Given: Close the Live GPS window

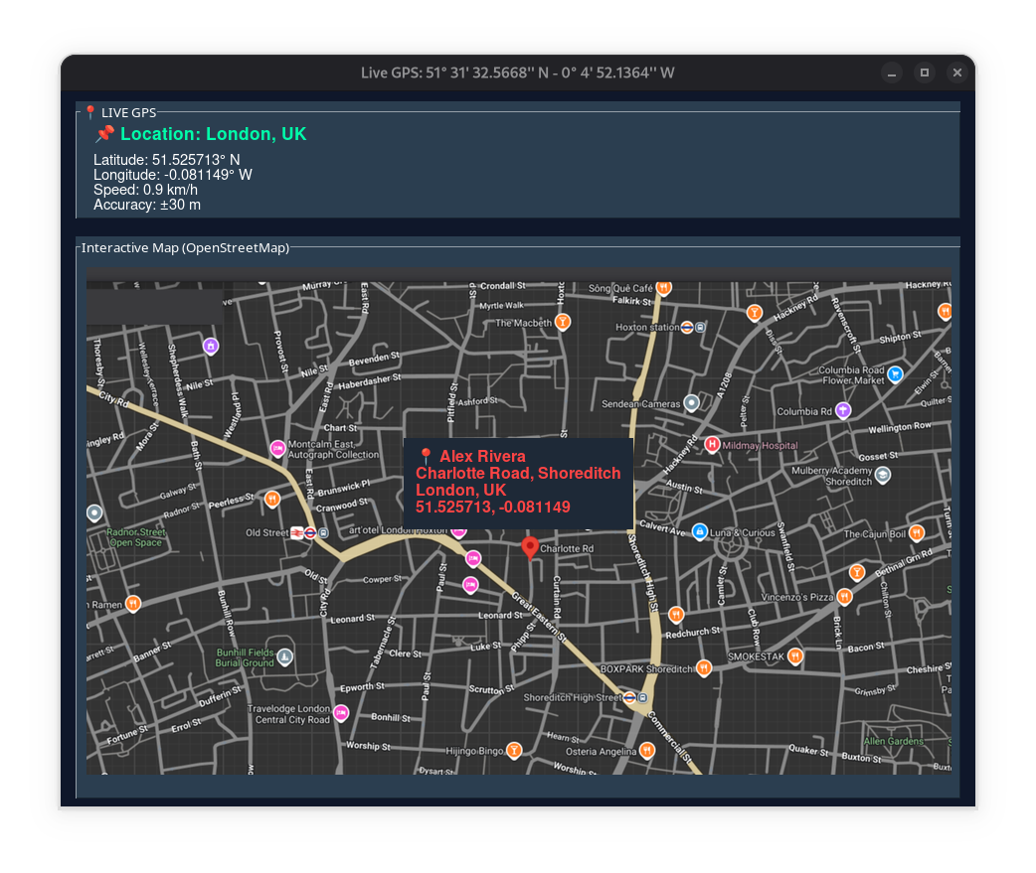Looking at the screenshot, I should (956, 73).
